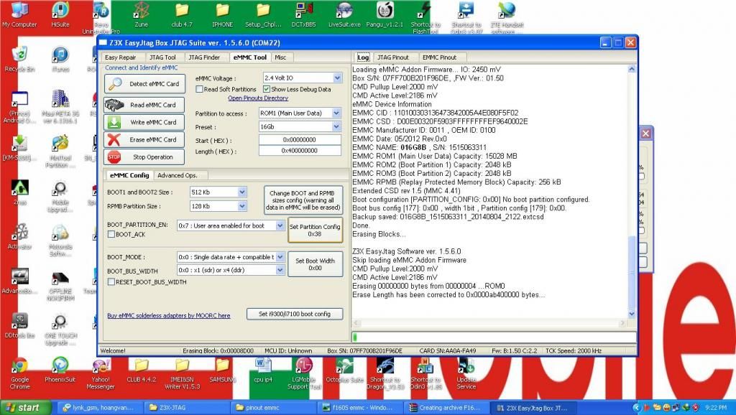Open the Preset 16Gb dropdown

[336, 126]
